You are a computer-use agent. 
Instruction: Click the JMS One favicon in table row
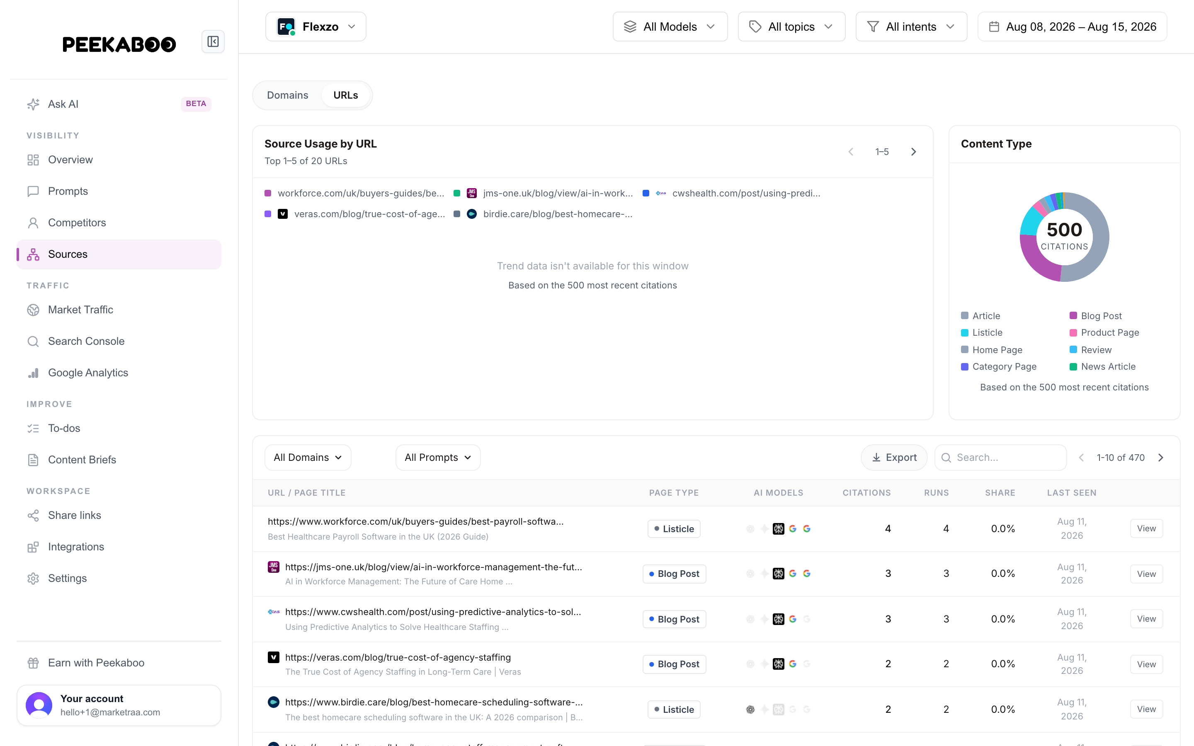pyautogui.click(x=274, y=567)
